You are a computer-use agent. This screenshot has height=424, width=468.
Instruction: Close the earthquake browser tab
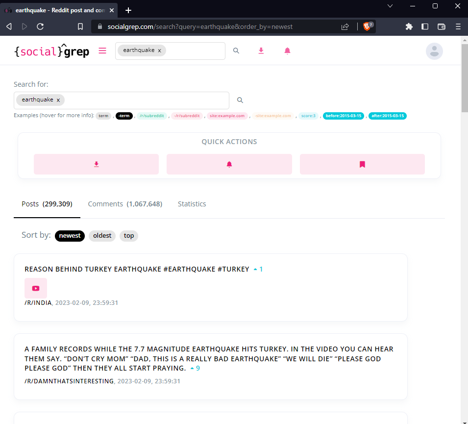112,10
